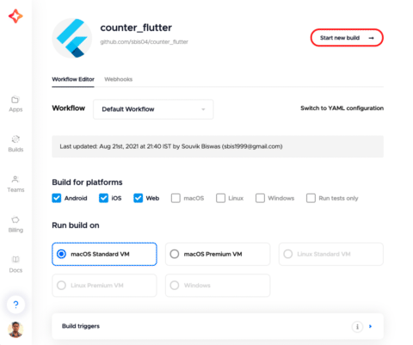This screenshot has height=345, width=413.
Task: Open Docs book icon in sidebar
Action: pos(15,260)
